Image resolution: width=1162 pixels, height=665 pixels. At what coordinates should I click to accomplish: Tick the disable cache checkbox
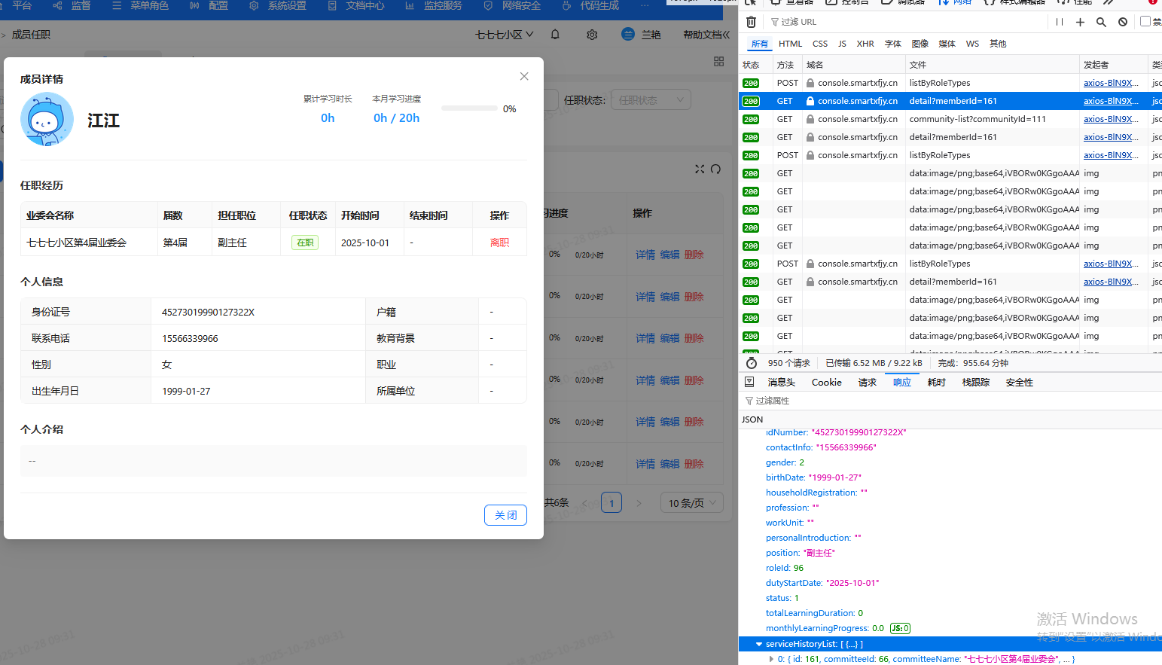[1145, 21]
